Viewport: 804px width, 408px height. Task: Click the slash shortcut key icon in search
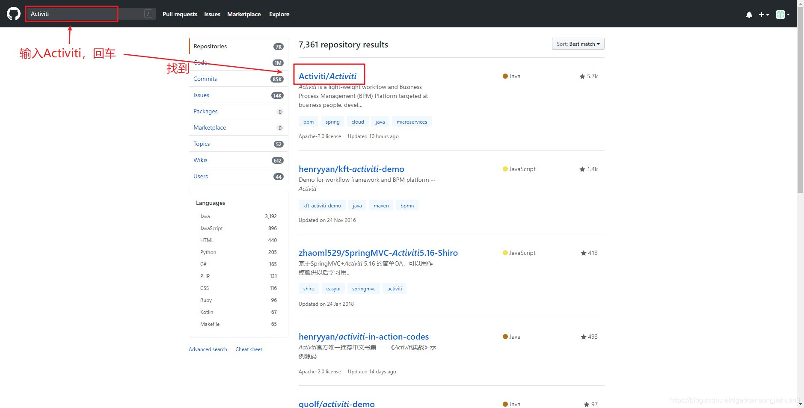tap(148, 14)
